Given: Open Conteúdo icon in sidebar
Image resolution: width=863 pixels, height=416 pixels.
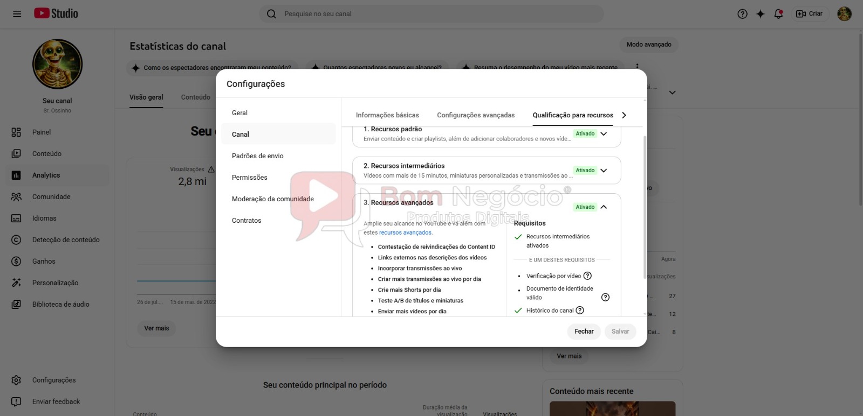Looking at the screenshot, I should tap(16, 154).
